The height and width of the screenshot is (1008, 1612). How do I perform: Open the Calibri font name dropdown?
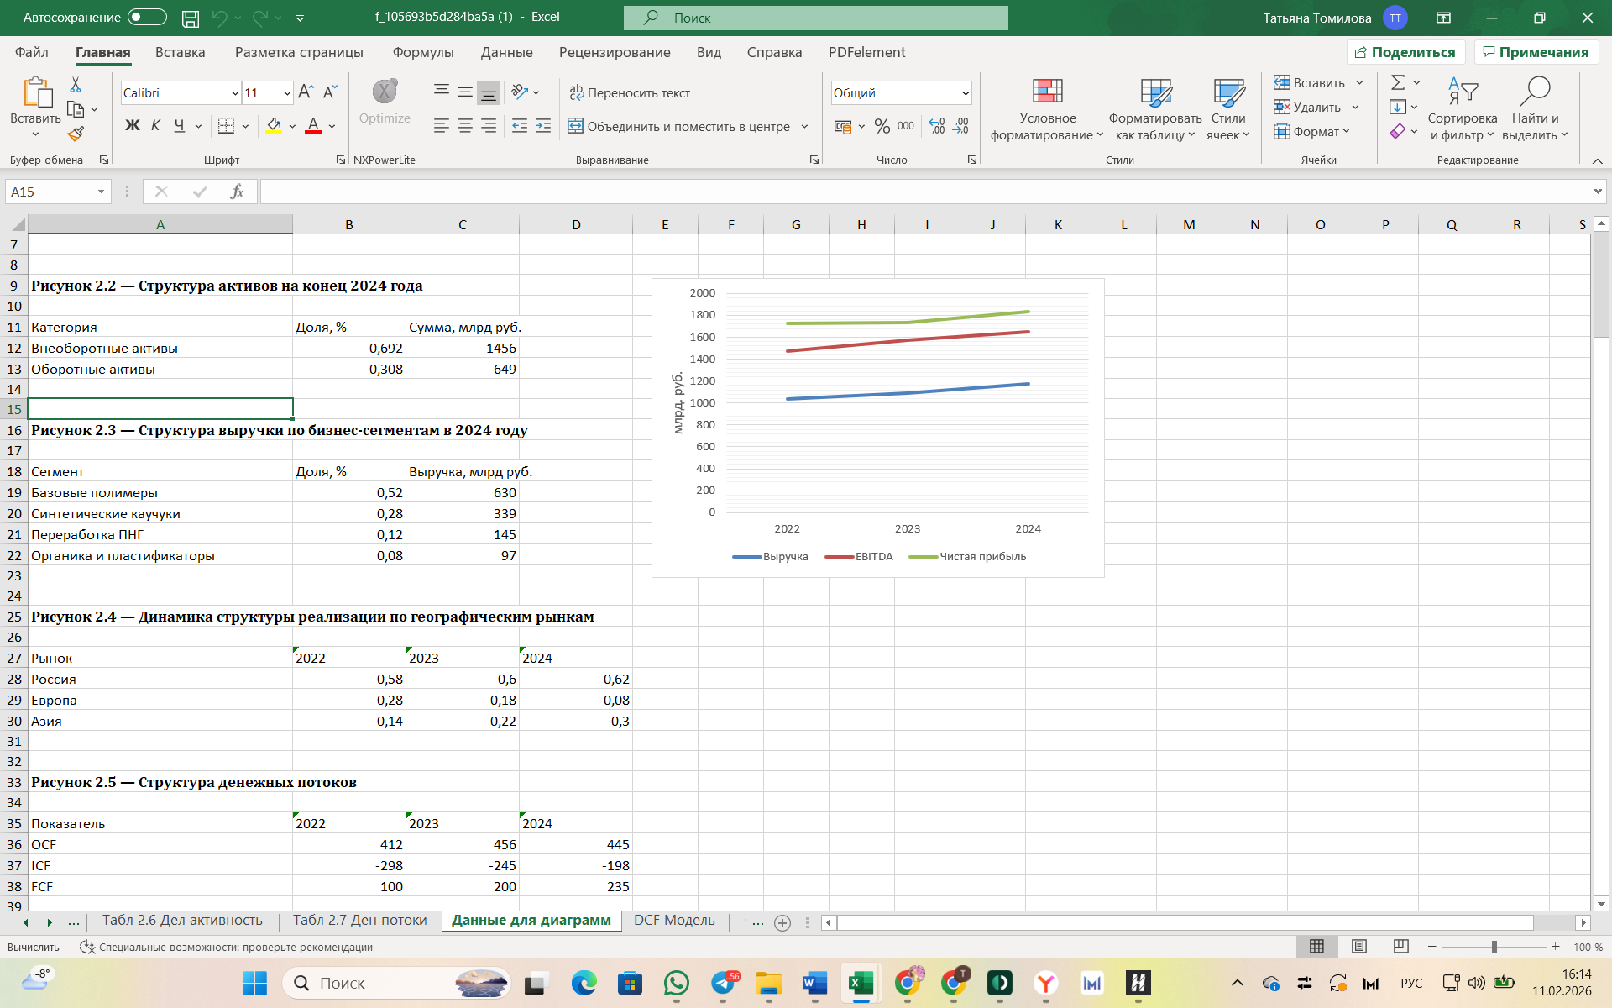235,93
